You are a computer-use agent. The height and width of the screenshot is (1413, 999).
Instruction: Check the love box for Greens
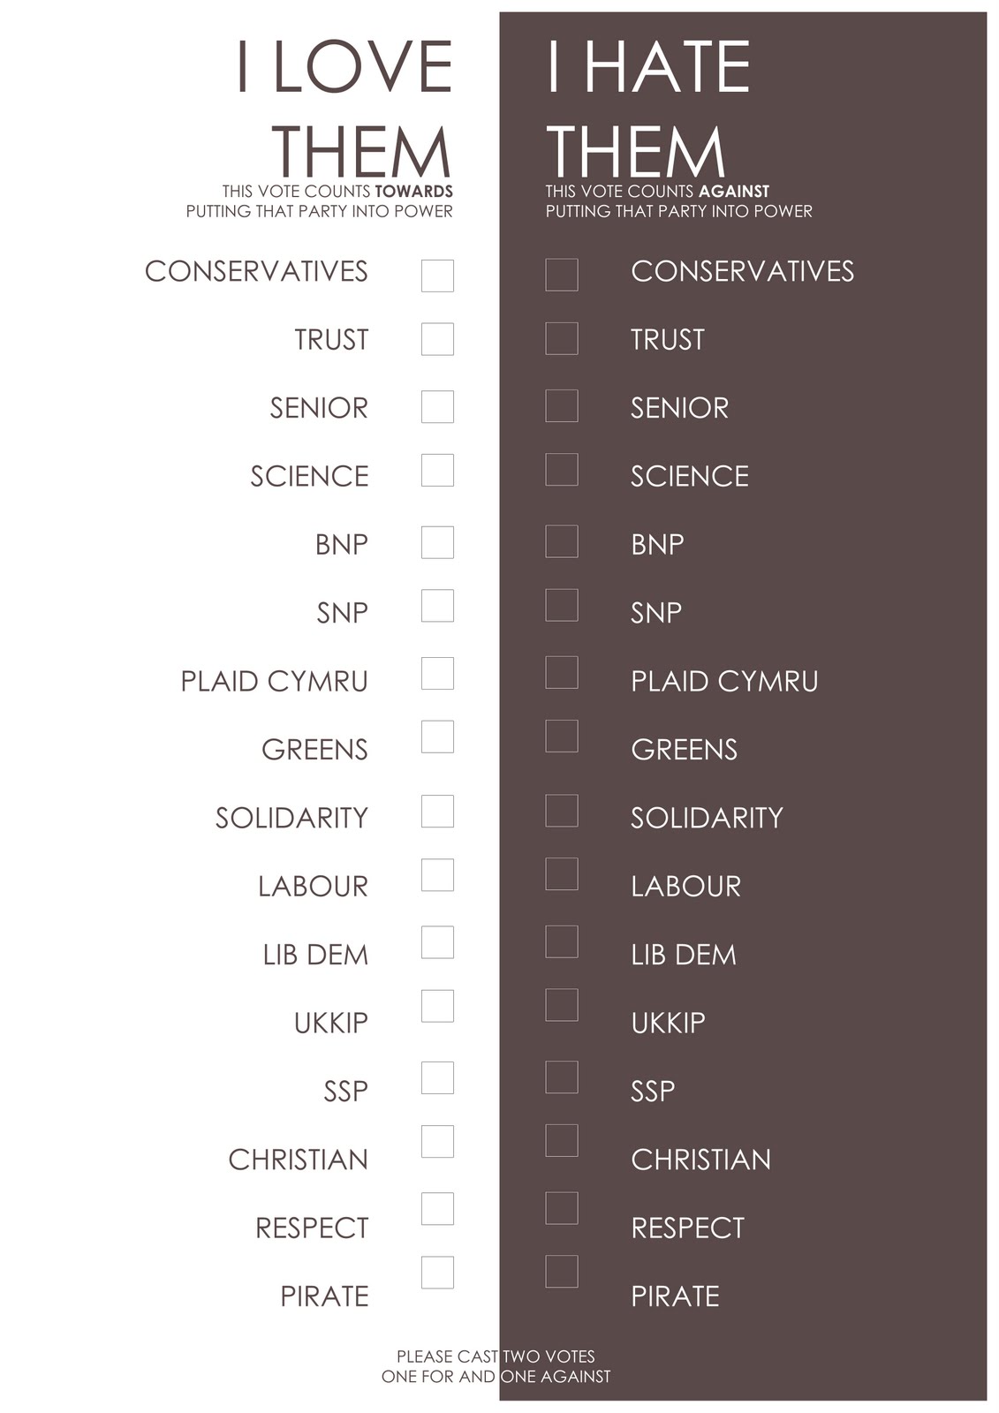(437, 737)
